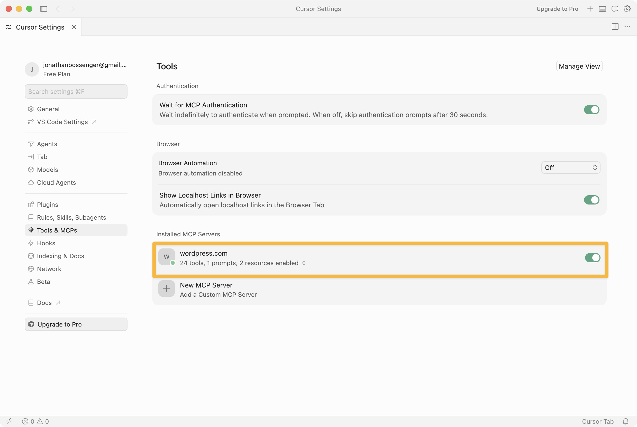The image size is (637, 427).
Task: Open the Network settings section
Action: pos(76,268)
